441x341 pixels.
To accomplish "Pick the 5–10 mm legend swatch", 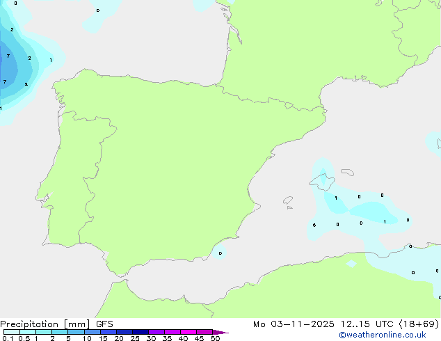I will 76,332.
